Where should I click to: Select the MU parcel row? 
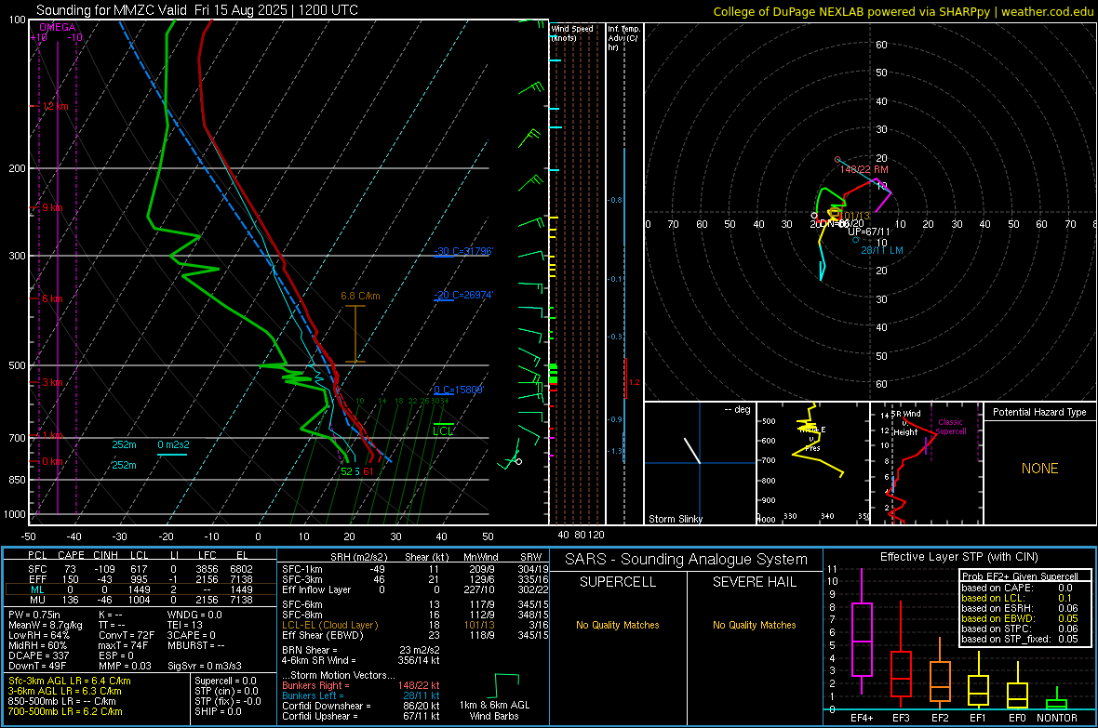tap(140, 600)
